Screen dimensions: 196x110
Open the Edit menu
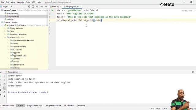(7, 2)
